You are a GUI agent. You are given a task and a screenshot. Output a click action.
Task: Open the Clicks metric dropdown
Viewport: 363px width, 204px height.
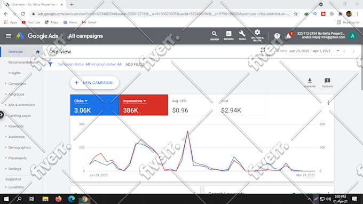click(81, 101)
